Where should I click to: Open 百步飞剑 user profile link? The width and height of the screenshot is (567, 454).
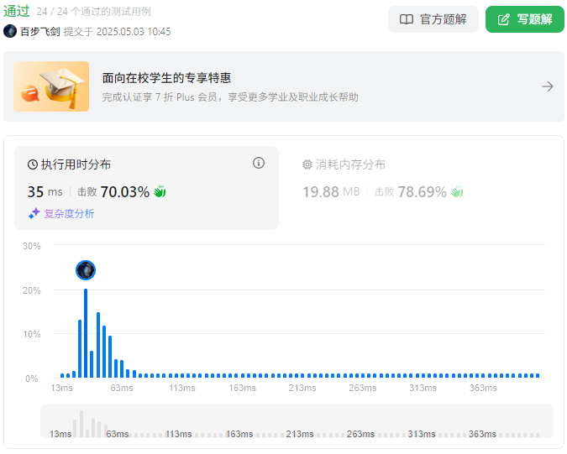[40, 31]
